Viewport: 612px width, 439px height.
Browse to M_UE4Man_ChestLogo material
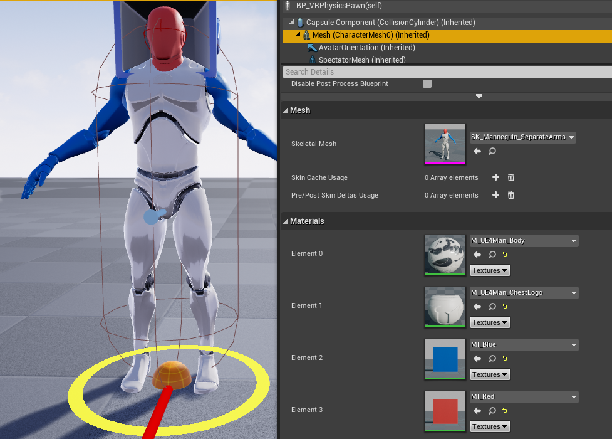click(492, 307)
